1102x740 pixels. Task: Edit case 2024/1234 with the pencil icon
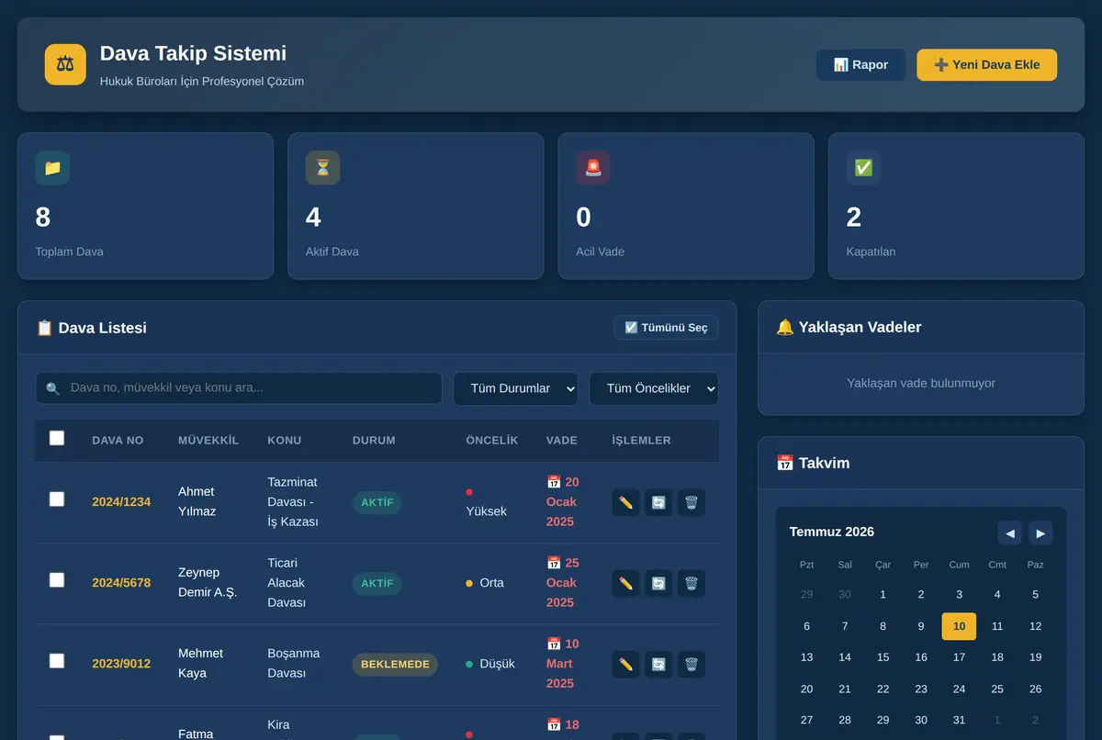(x=626, y=502)
